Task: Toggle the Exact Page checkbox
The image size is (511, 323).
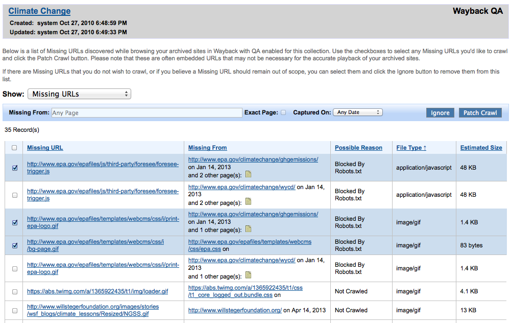Action: point(283,112)
